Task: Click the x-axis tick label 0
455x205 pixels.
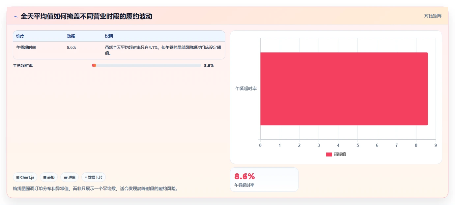Action: (x=260, y=145)
